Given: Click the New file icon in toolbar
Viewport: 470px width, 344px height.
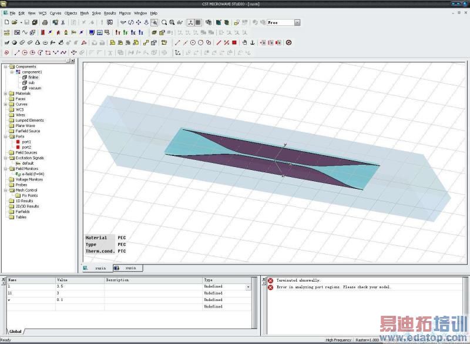Looking at the screenshot, I should click(x=6, y=22).
